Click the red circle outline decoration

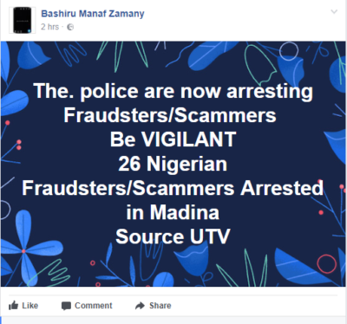tap(327, 263)
